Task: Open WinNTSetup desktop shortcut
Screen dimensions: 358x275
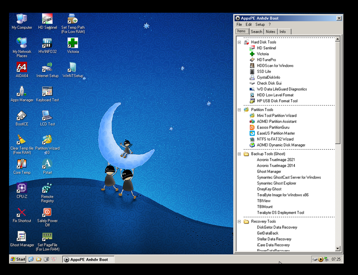Action: 73,69
